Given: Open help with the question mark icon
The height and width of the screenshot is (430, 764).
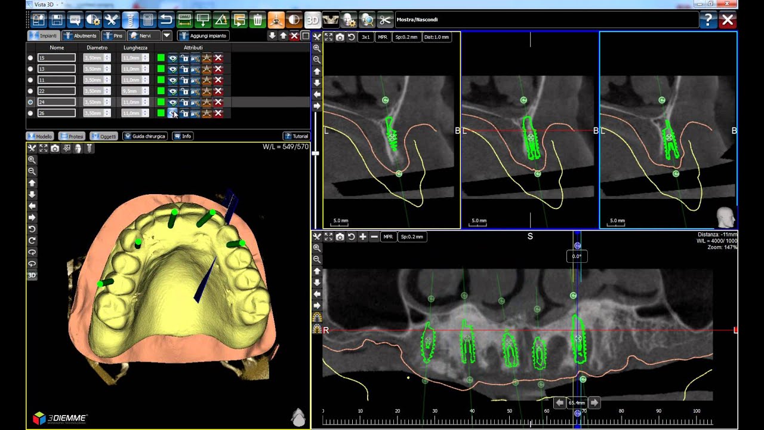Looking at the screenshot, I should [x=708, y=20].
